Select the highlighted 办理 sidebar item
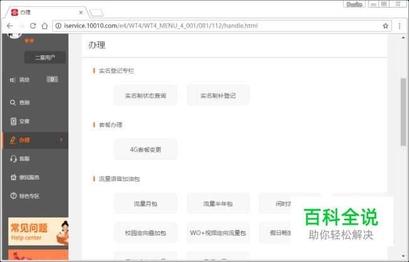Viewport: 409px width, 262px height. tap(35, 140)
